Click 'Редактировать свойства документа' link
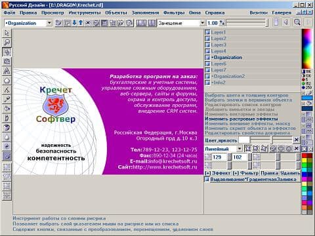The image size is (315, 236). [x=247, y=133]
